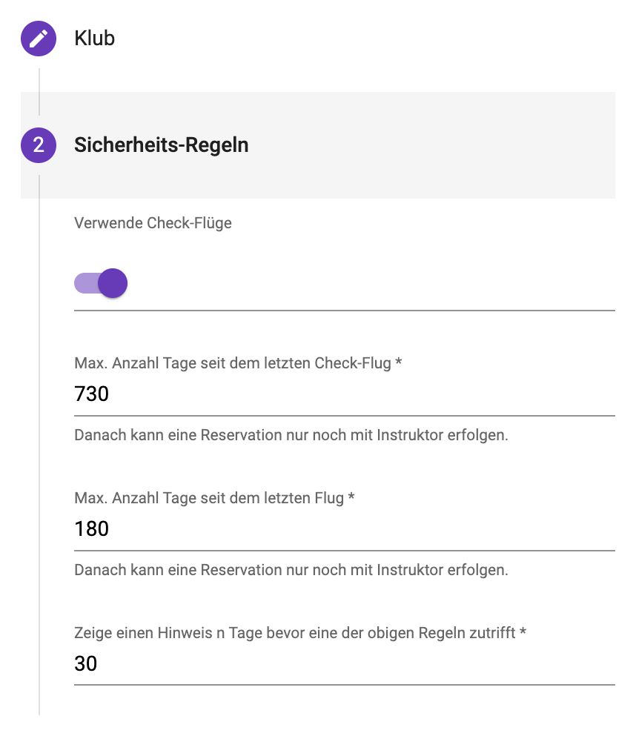Focus the field containing 730
636x736 pixels.
click(x=344, y=394)
